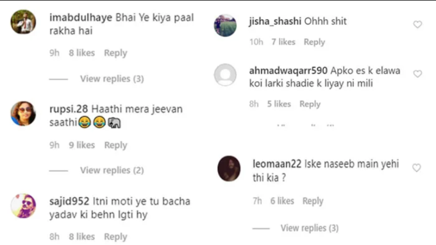
Task: Open the username link leomaan22
Action: tap(277, 164)
